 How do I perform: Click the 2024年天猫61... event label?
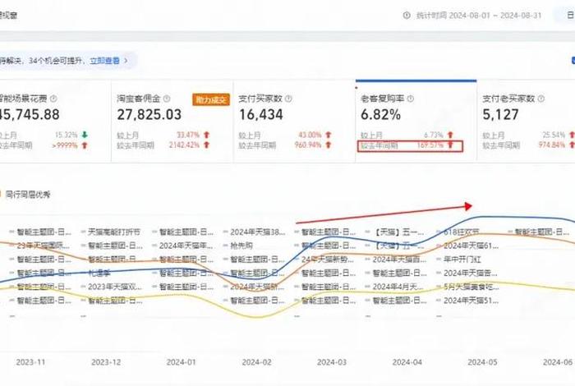pos(471,246)
